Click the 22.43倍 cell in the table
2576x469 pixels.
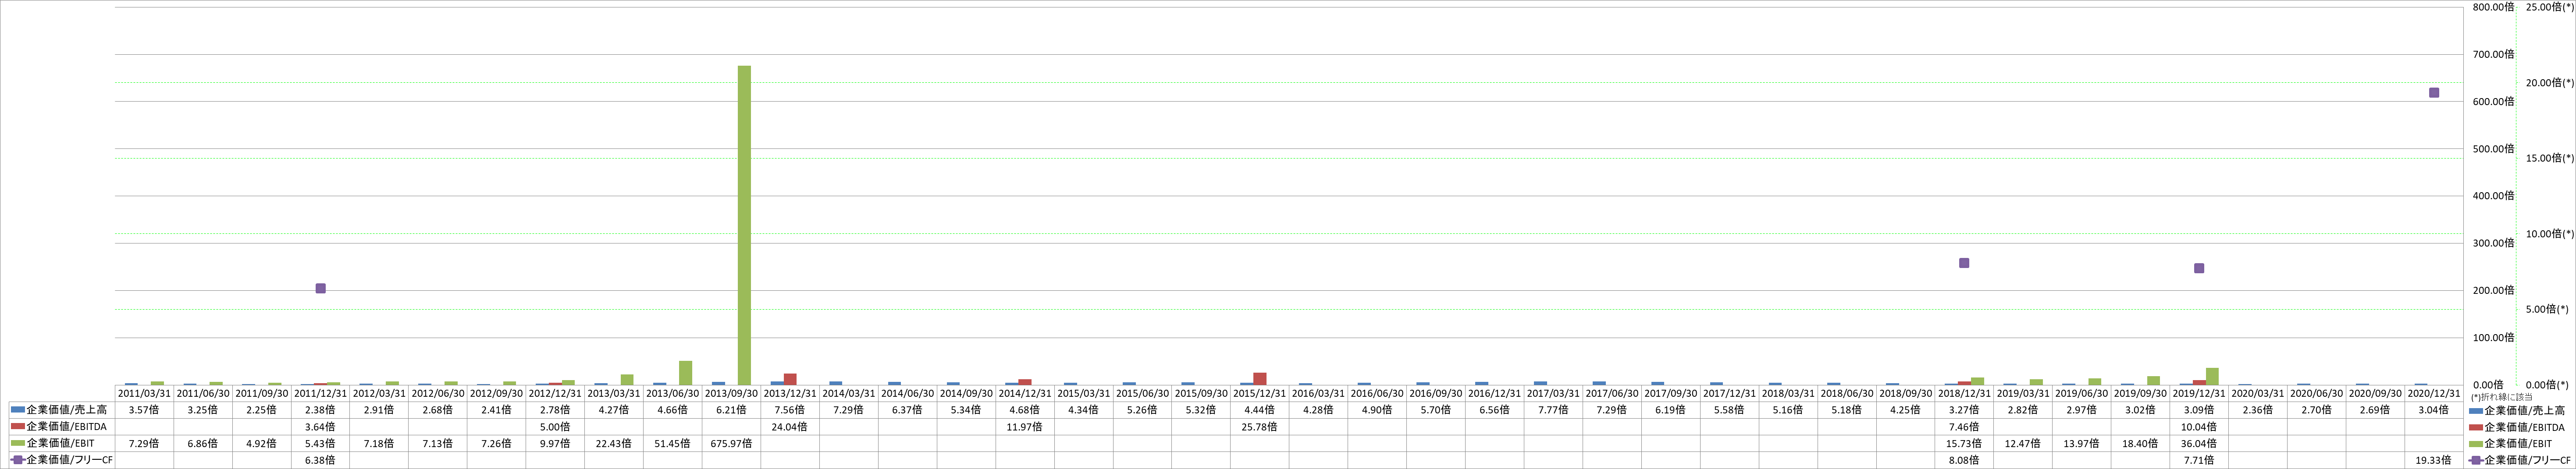point(614,443)
